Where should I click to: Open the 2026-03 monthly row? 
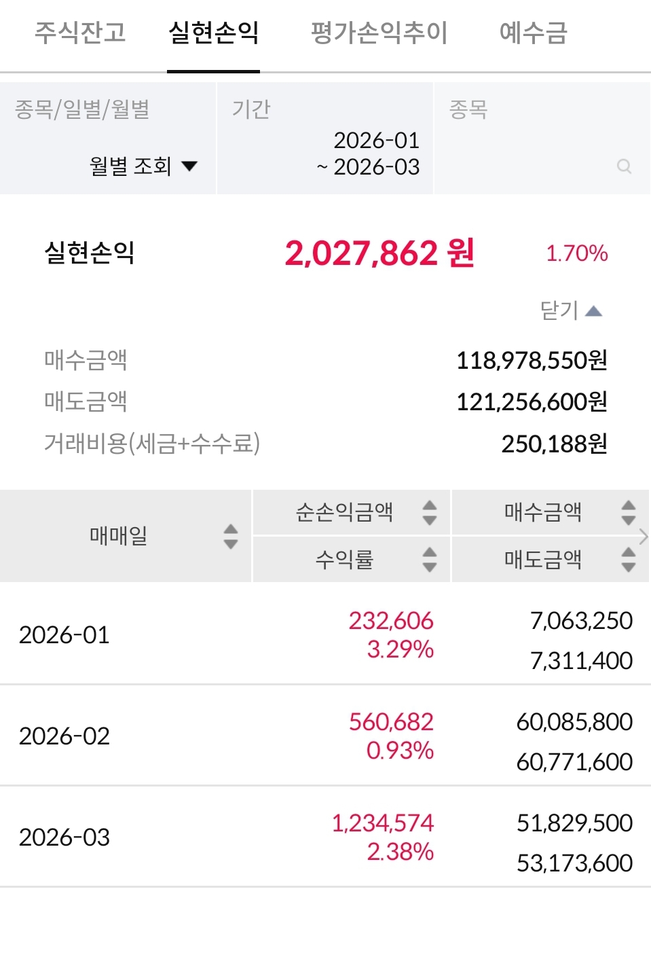(64, 837)
